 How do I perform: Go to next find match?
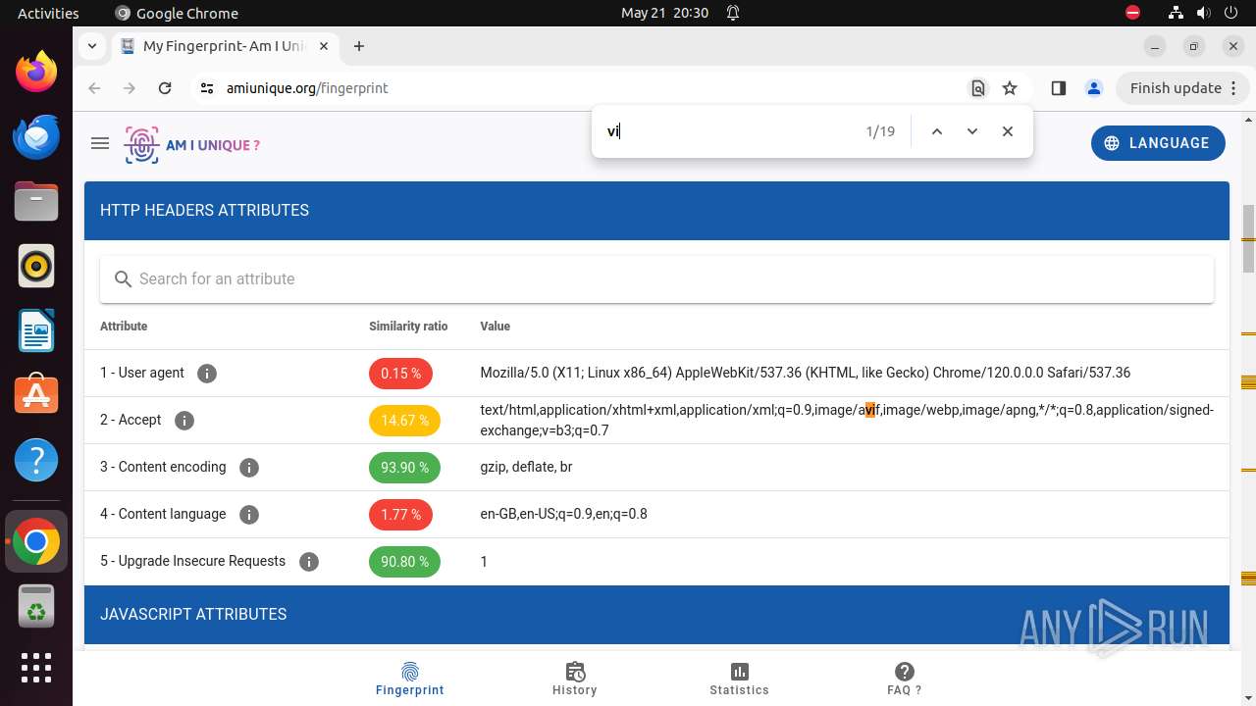(x=972, y=131)
